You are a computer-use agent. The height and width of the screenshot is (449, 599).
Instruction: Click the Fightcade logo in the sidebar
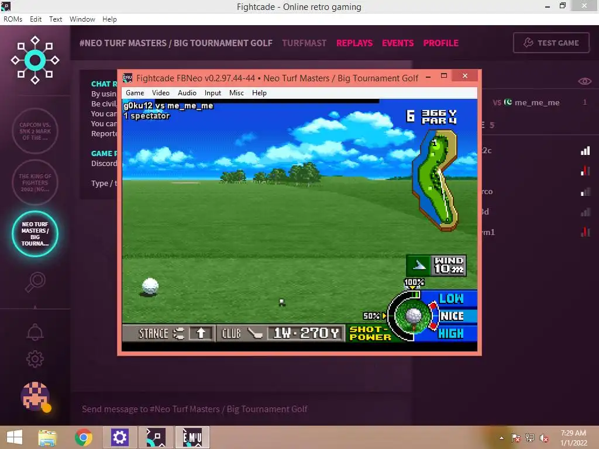click(x=35, y=60)
